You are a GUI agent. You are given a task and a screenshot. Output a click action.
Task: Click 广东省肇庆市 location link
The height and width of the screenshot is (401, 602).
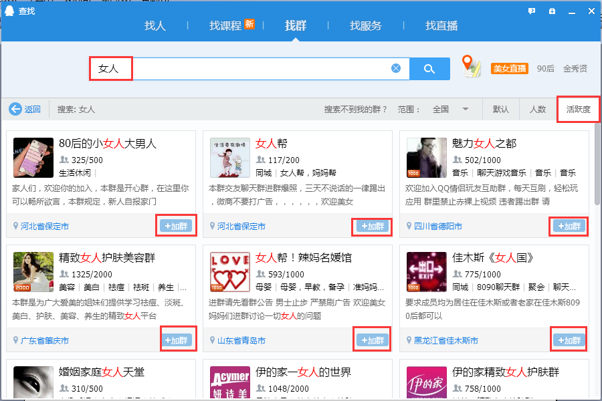[x=45, y=341]
